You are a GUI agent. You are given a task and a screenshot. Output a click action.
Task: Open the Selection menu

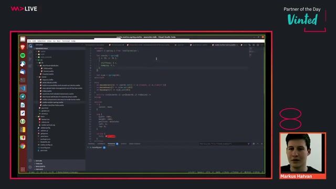(41, 41)
